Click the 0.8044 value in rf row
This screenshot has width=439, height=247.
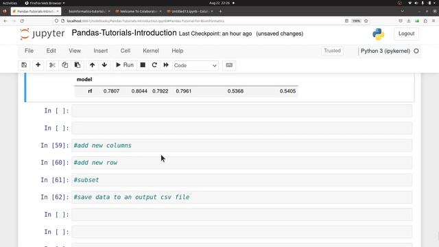coord(139,91)
